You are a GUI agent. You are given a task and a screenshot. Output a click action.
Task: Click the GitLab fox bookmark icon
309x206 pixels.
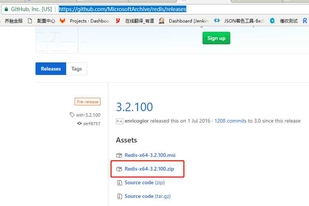62,21
